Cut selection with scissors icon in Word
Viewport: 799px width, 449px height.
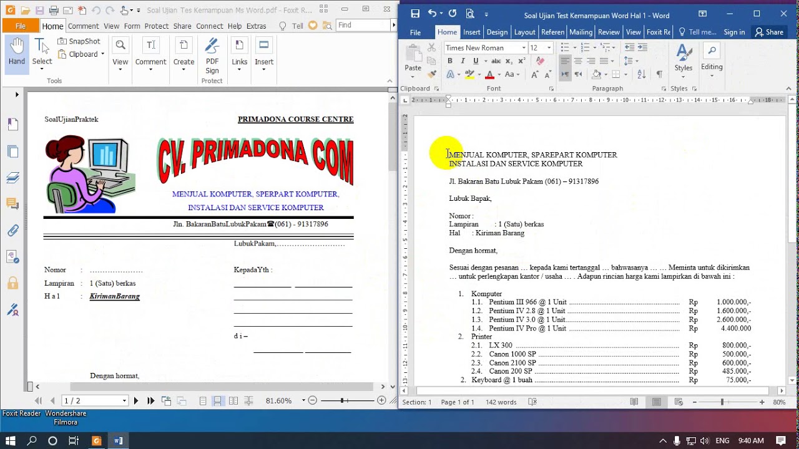click(x=431, y=47)
